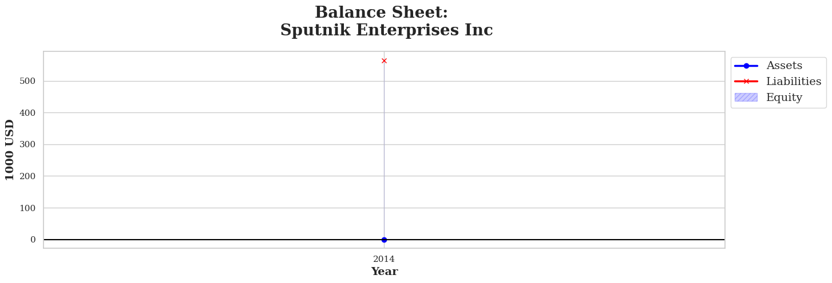Image resolution: width=832 pixels, height=283 pixels.
Task: Select the Assets legend label
Action: coord(784,66)
